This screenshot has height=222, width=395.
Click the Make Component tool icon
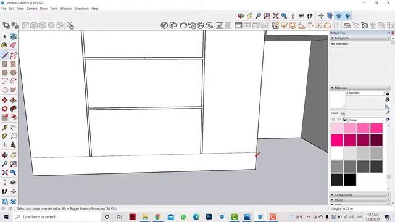tap(14, 36)
